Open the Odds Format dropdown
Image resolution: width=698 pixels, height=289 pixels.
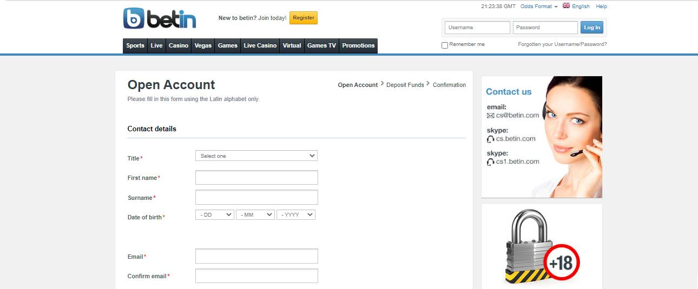coord(538,6)
